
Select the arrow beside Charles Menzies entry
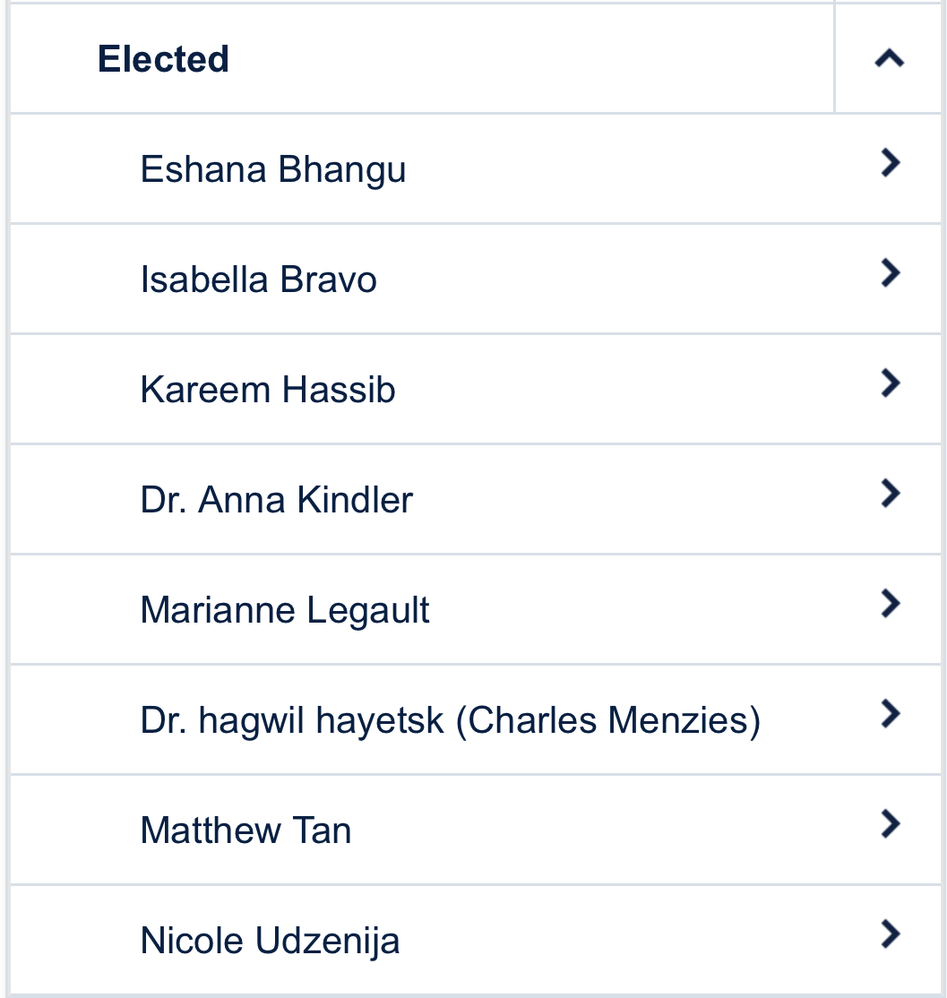891,713
